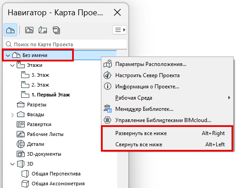Viewport: 236px width, 188px height.
Task: Click the search magnifier icon
Action: (x=9, y=44)
